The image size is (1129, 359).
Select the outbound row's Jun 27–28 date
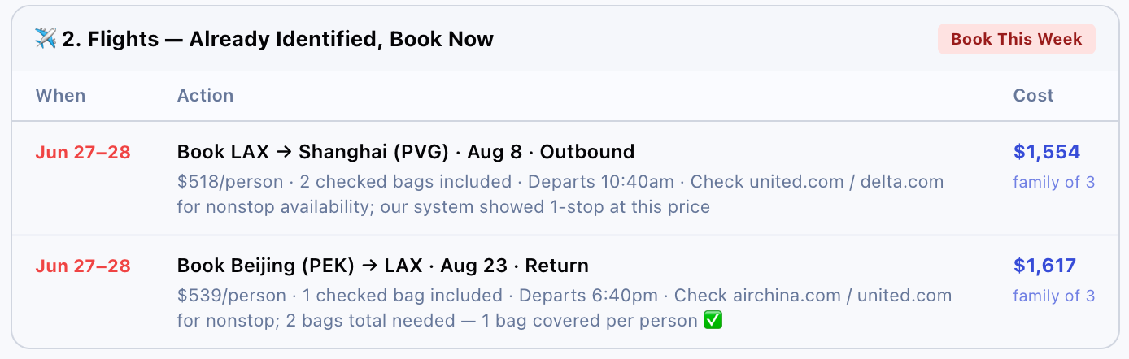pyautogui.click(x=83, y=152)
